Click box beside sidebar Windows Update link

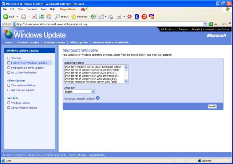9,103
